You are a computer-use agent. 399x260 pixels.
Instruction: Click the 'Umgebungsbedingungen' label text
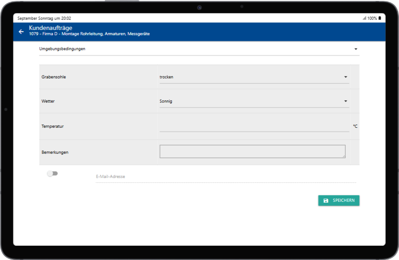[62, 49]
